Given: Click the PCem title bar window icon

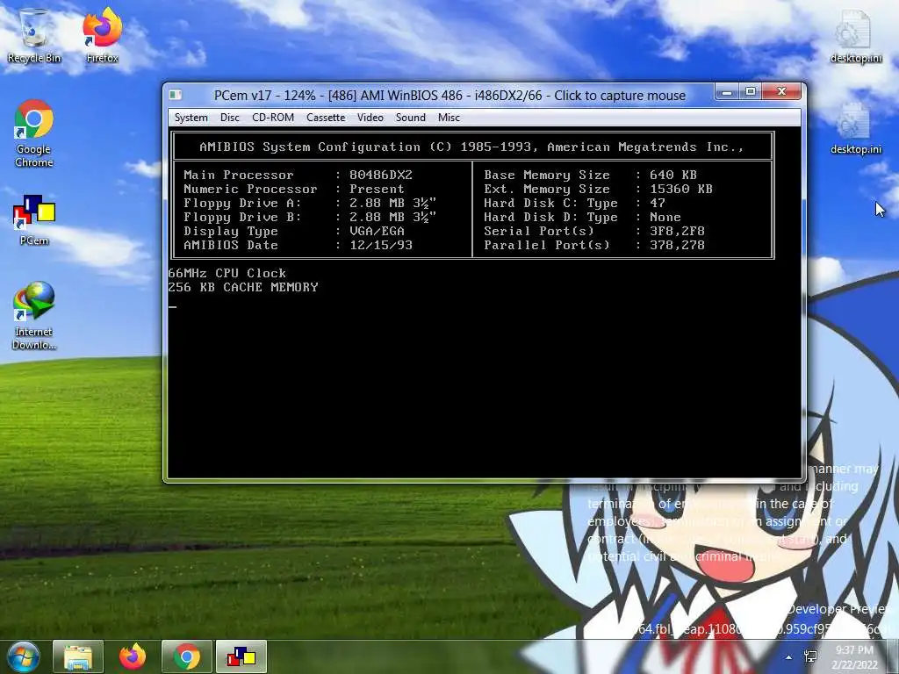Looking at the screenshot, I should coord(176,95).
